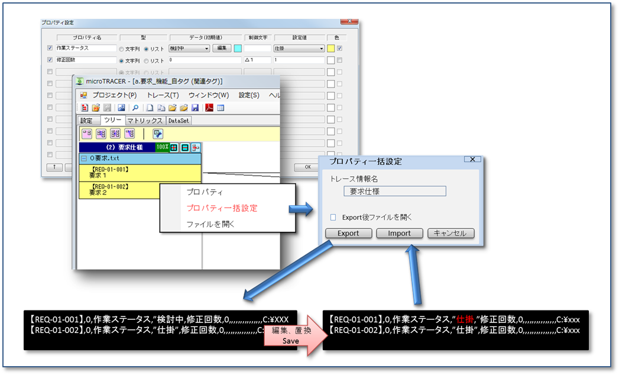Open the トレース(T) menu
This screenshot has width=619, height=375.
click(x=163, y=95)
